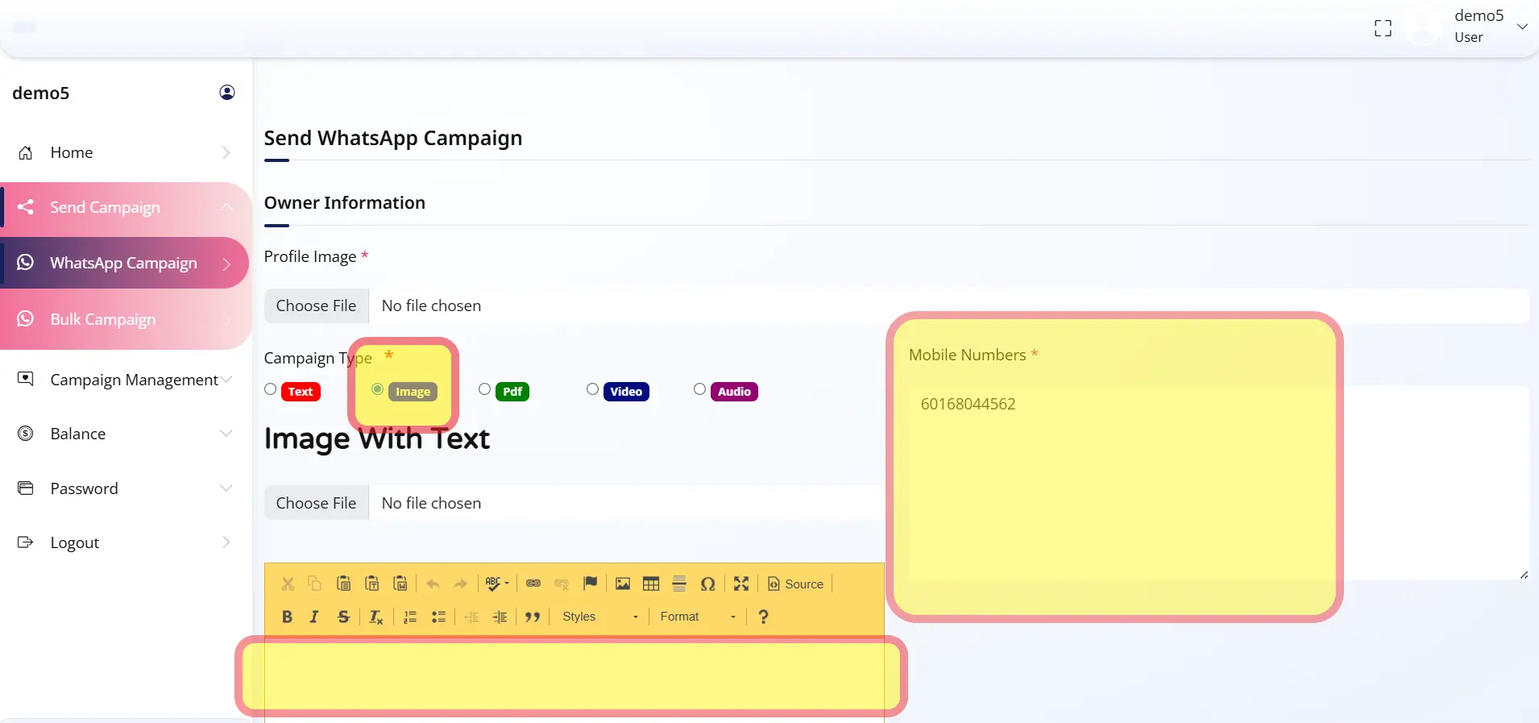Click into the Mobile Numbers text area
The width and height of the screenshot is (1539, 723).
[x=1219, y=483]
